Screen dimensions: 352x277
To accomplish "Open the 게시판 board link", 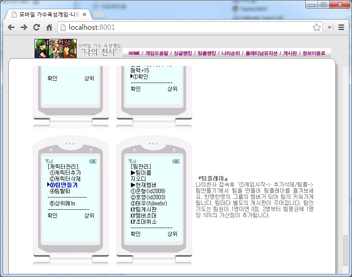I will click(290, 53).
